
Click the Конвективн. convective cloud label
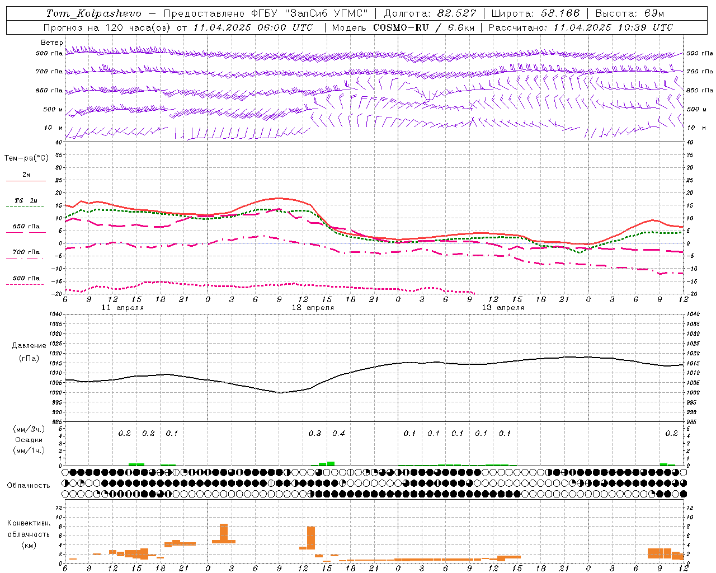pos(29,523)
